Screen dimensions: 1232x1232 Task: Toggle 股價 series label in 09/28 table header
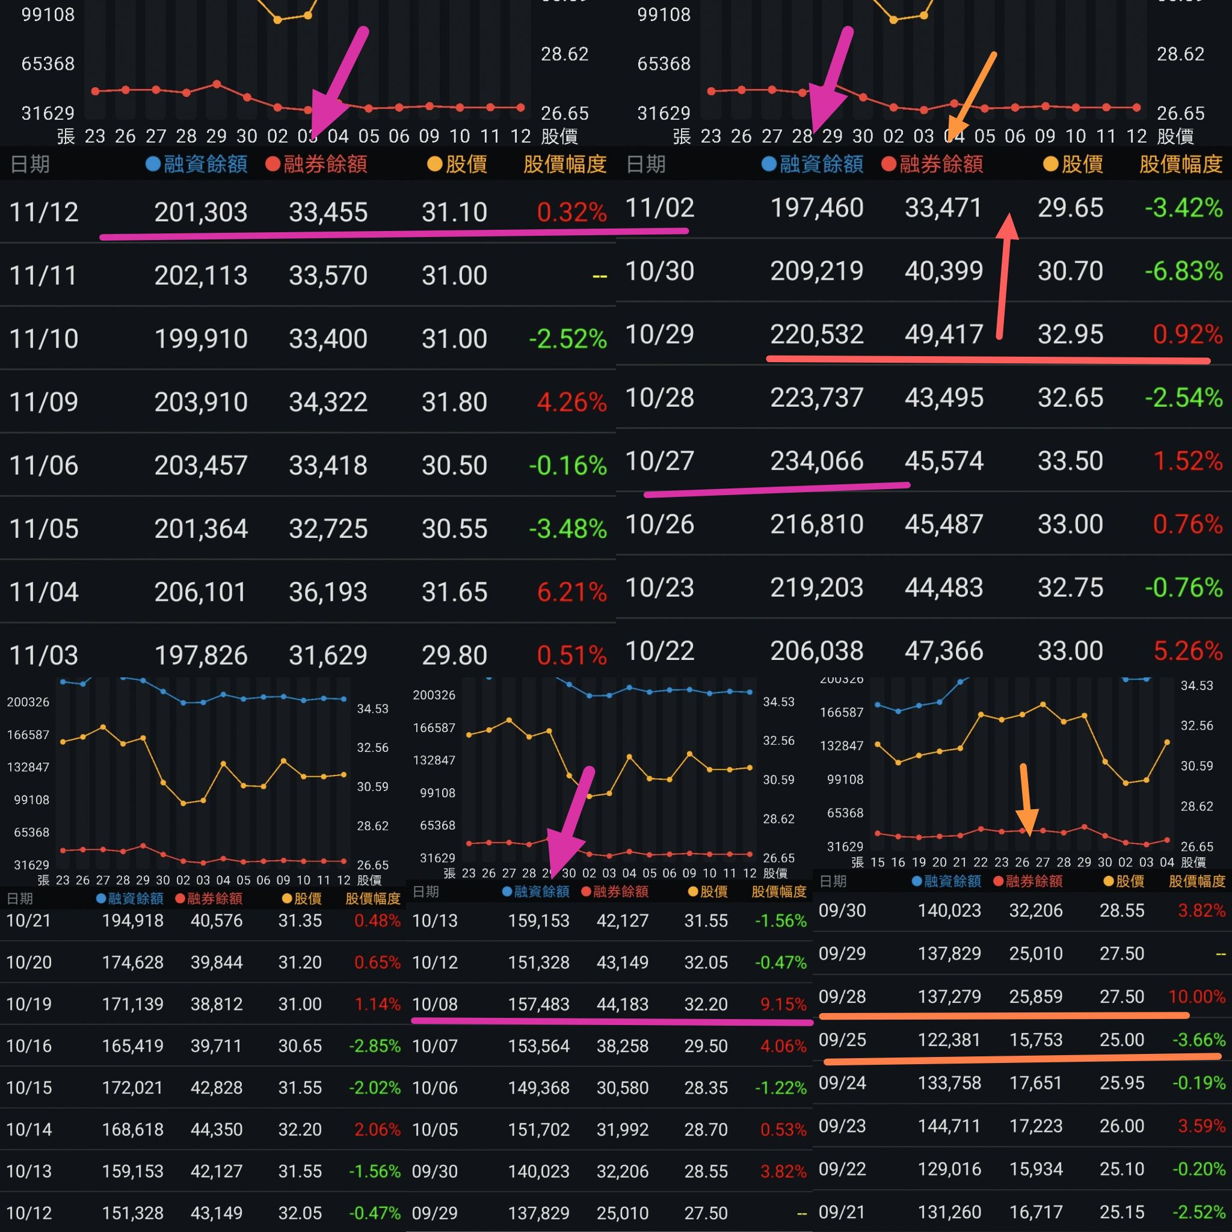[1130, 881]
